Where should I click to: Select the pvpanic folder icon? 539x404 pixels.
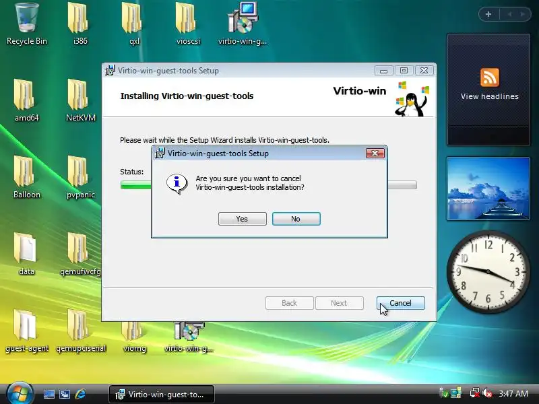[80, 178]
